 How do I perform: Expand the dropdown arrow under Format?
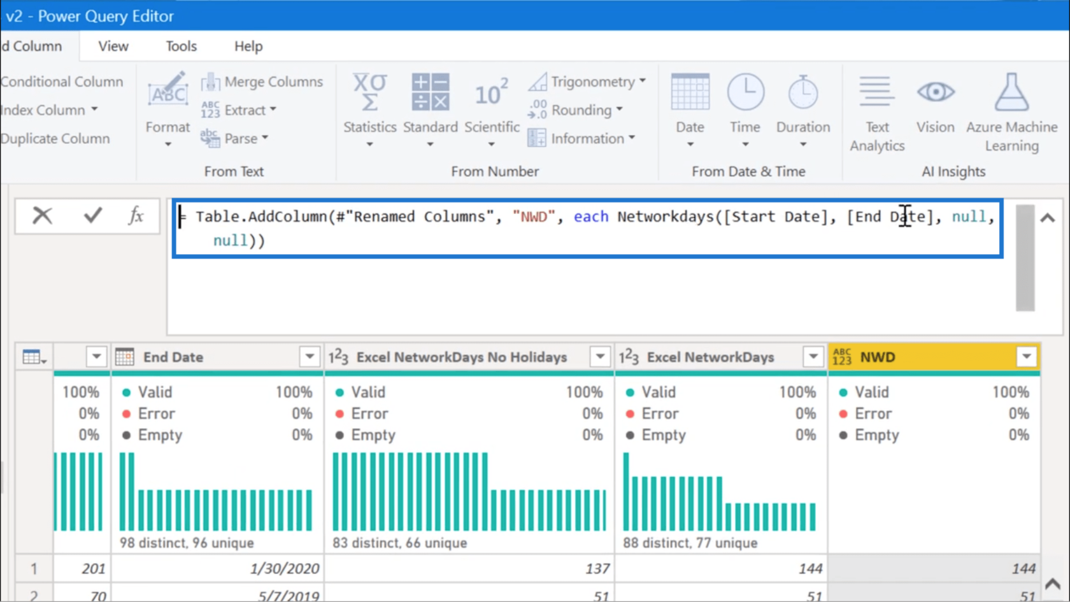click(168, 144)
